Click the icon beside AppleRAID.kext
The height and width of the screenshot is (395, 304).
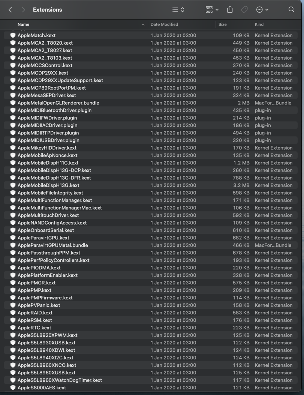tap(13, 313)
